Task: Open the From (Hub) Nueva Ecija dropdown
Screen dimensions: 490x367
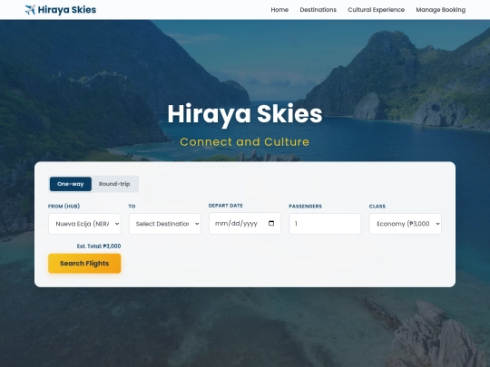Action: 84,224
